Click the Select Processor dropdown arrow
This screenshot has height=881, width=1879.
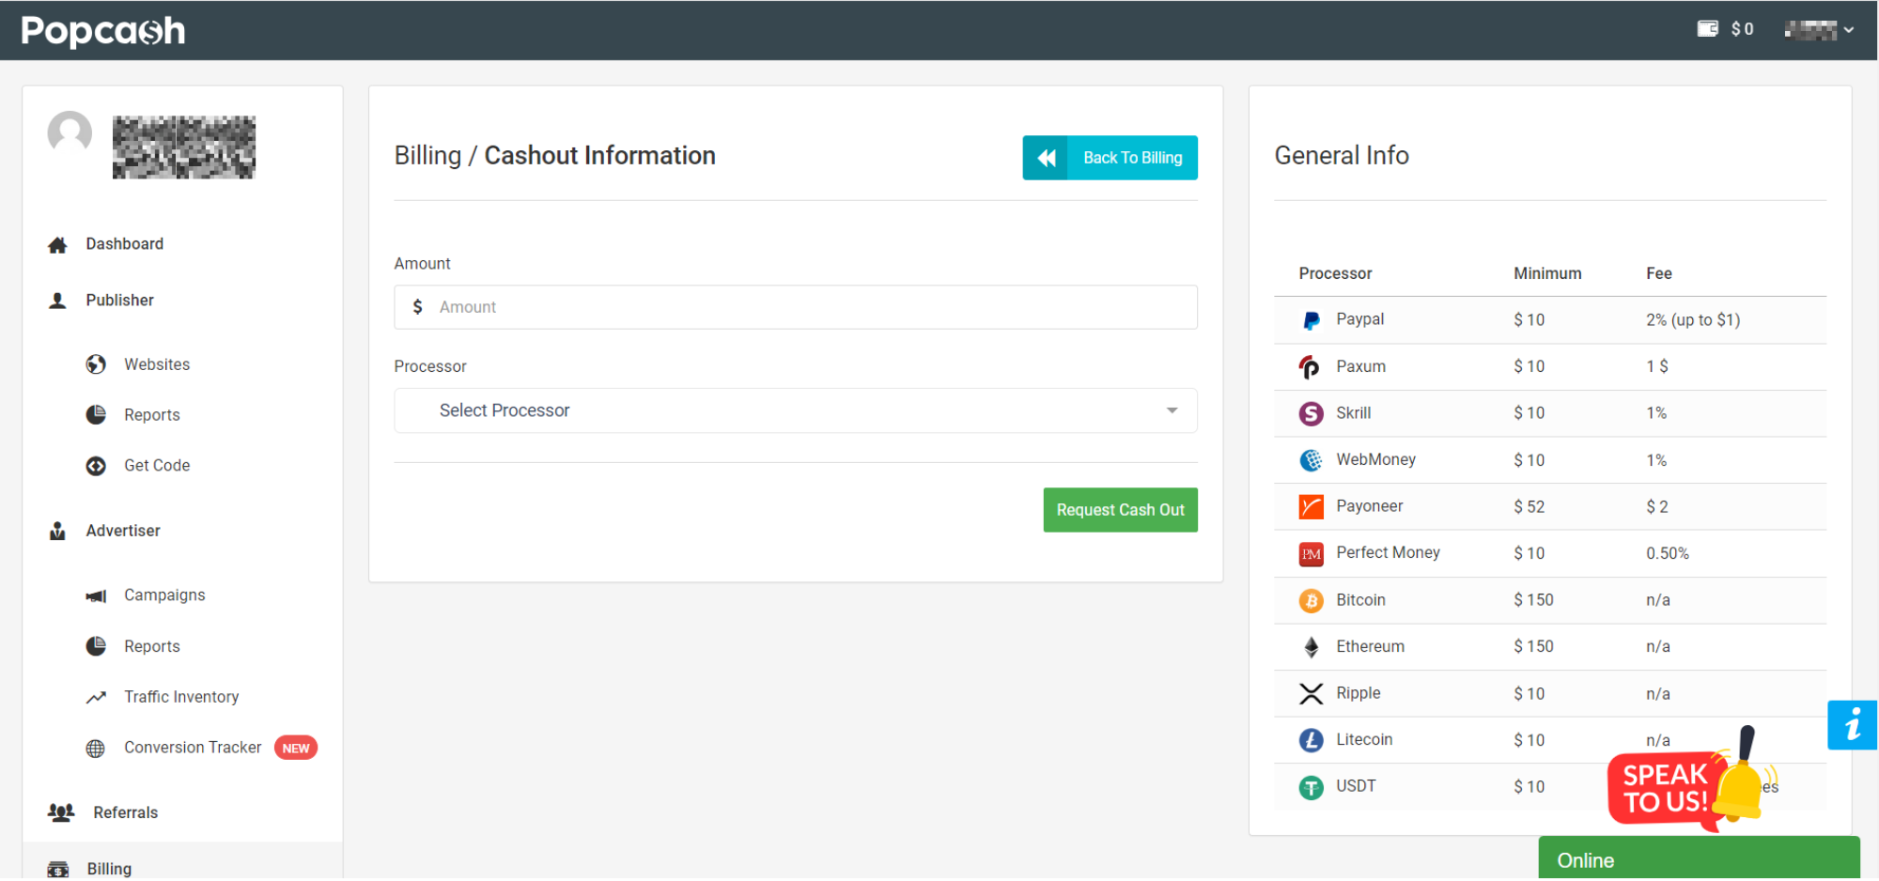click(x=1172, y=410)
